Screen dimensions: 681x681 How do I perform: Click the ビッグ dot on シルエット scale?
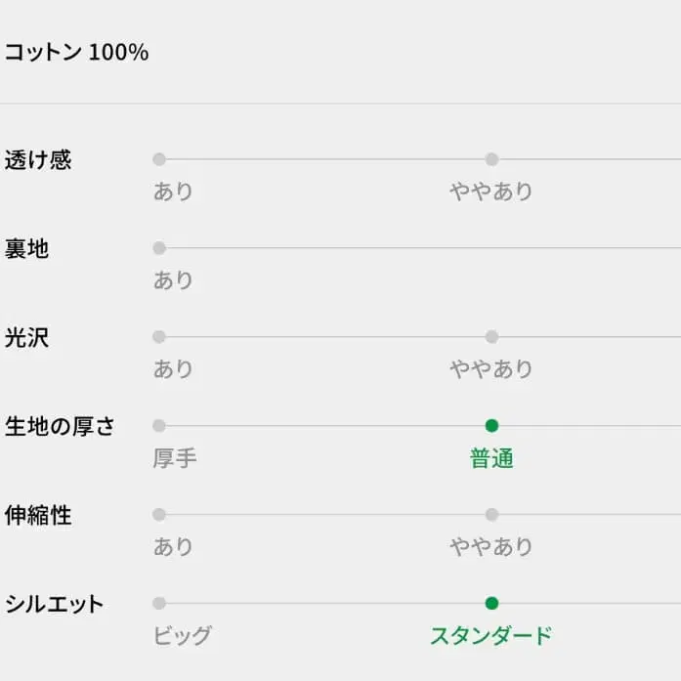pyautogui.click(x=159, y=604)
